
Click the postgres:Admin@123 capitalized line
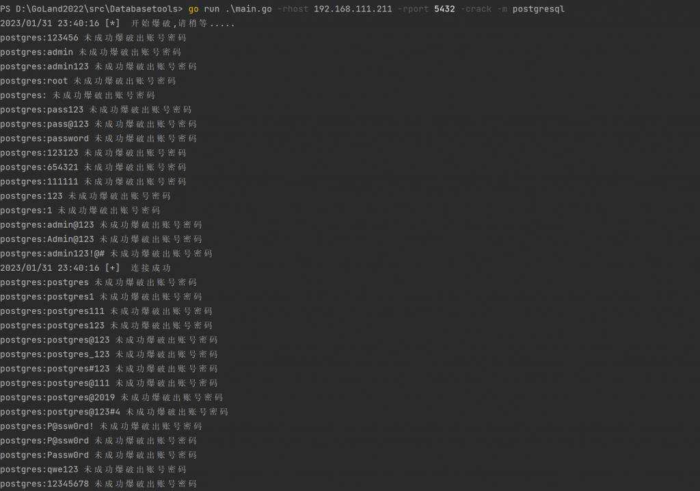point(101,239)
